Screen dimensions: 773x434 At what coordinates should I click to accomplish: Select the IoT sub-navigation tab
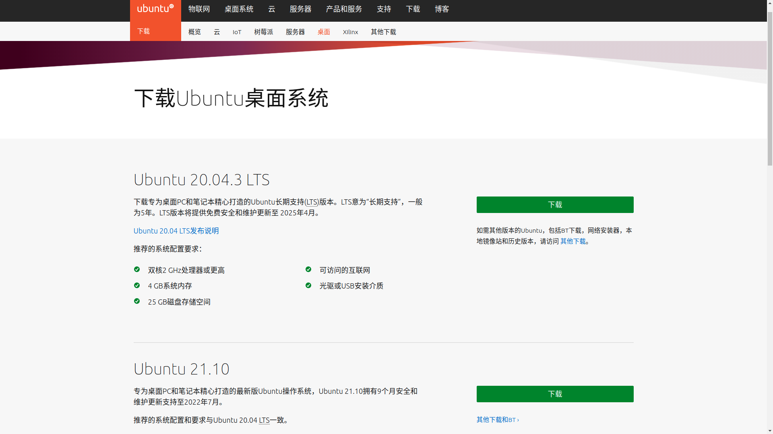click(237, 32)
